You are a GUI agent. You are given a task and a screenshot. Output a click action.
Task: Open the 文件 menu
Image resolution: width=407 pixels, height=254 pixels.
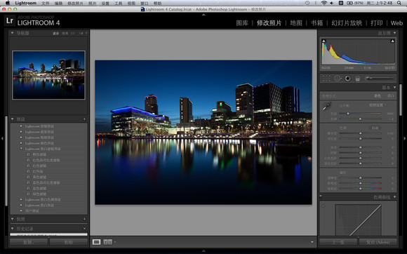point(46,3)
